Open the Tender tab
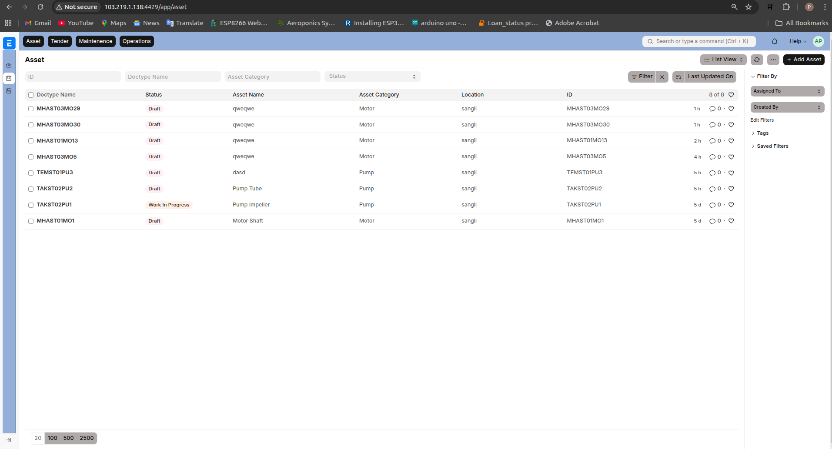 tap(60, 41)
